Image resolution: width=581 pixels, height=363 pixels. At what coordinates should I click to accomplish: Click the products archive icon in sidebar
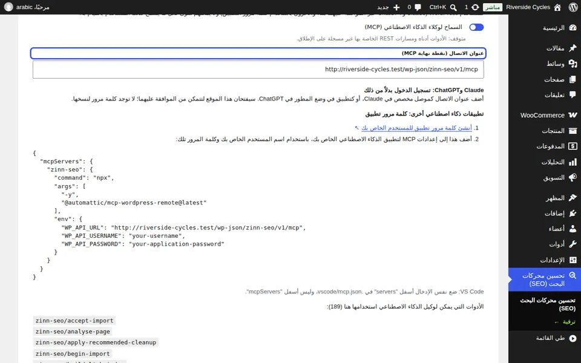pyautogui.click(x=573, y=131)
